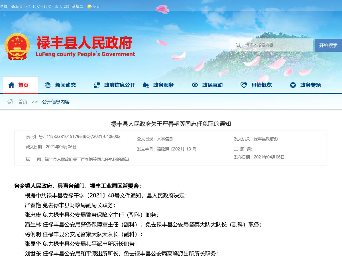Screen dimensions: 342x256
Task: Click the 主题词 field label
Action: pos(243,149)
